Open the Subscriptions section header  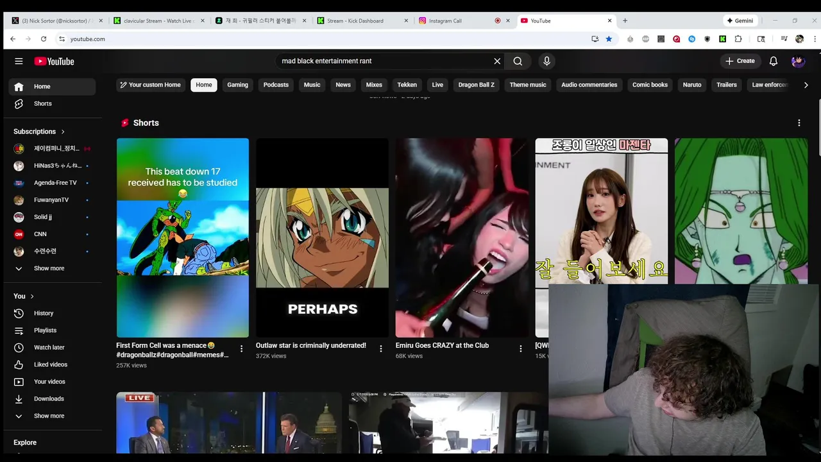pos(39,132)
